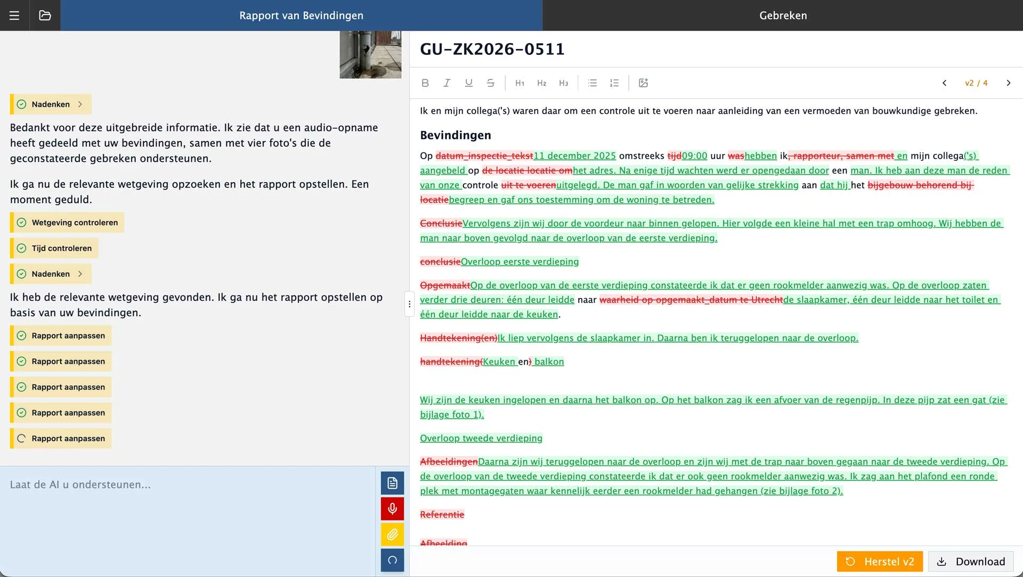Click the struck-through Referentie text
1023x577 pixels.
pos(442,515)
